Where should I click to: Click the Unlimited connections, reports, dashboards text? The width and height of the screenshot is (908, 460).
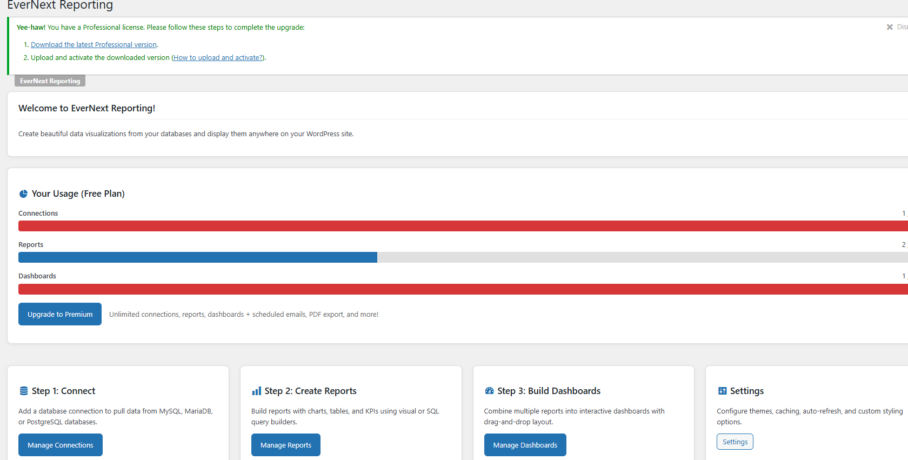[244, 315]
